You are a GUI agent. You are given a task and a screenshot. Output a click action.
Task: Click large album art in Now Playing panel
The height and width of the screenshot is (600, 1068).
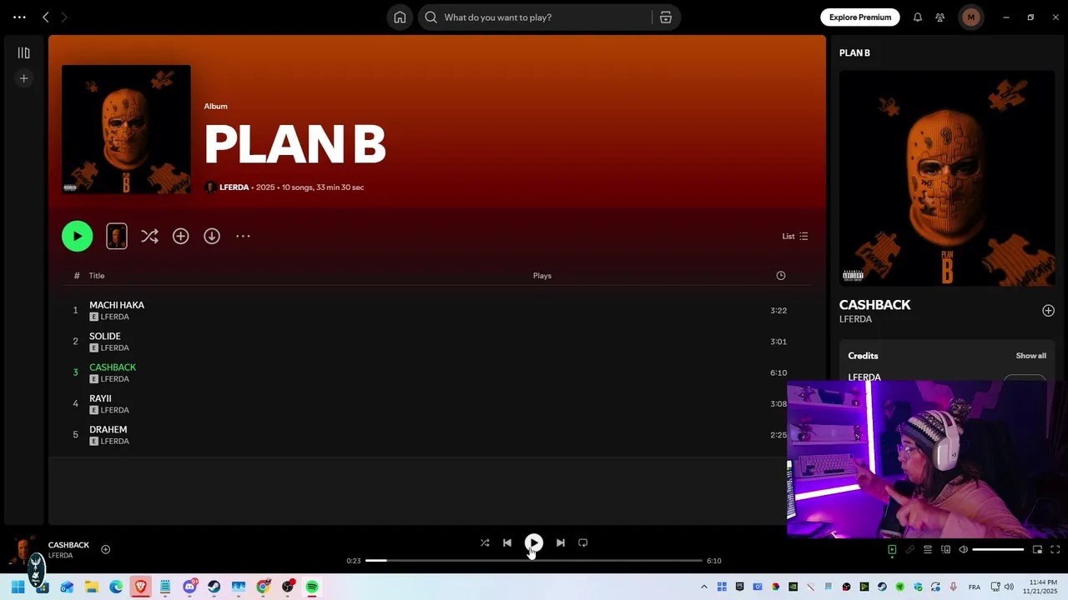coord(947,177)
